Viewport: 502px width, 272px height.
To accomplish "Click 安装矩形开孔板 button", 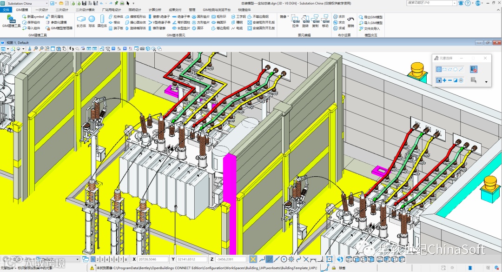I will click(x=261, y=22).
